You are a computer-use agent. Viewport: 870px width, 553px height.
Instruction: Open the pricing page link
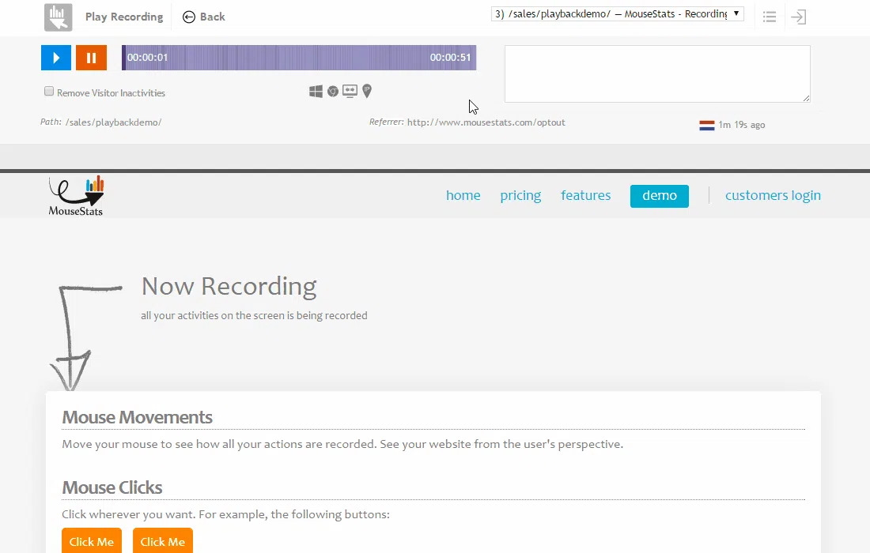pyautogui.click(x=520, y=196)
